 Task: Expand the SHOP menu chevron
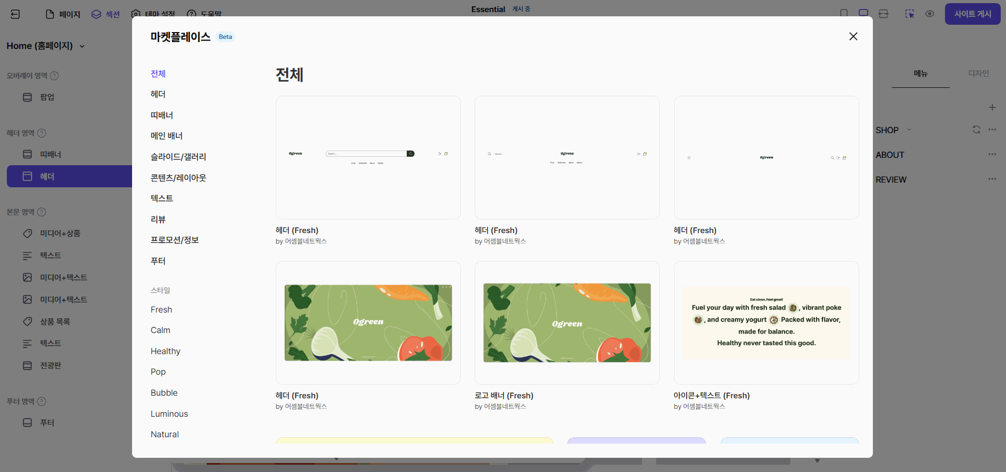coord(909,130)
